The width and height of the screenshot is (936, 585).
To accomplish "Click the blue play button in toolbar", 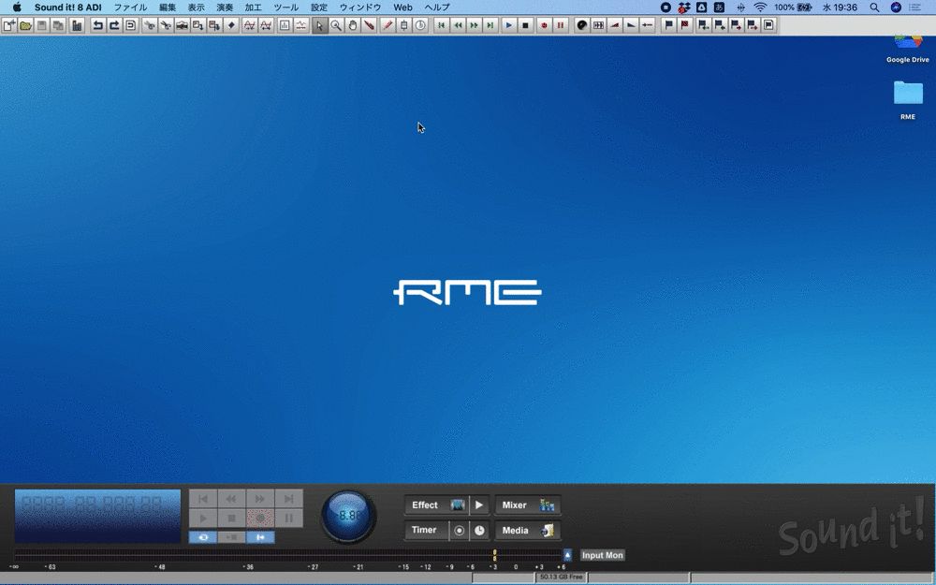I will pyautogui.click(x=509, y=25).
